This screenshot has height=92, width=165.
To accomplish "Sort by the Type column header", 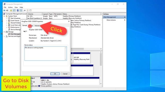I will point(51,14).
